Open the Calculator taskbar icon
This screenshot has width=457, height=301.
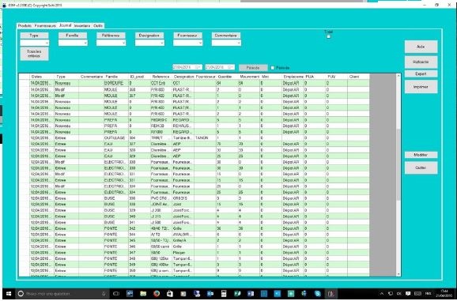(x=224, y=294)
